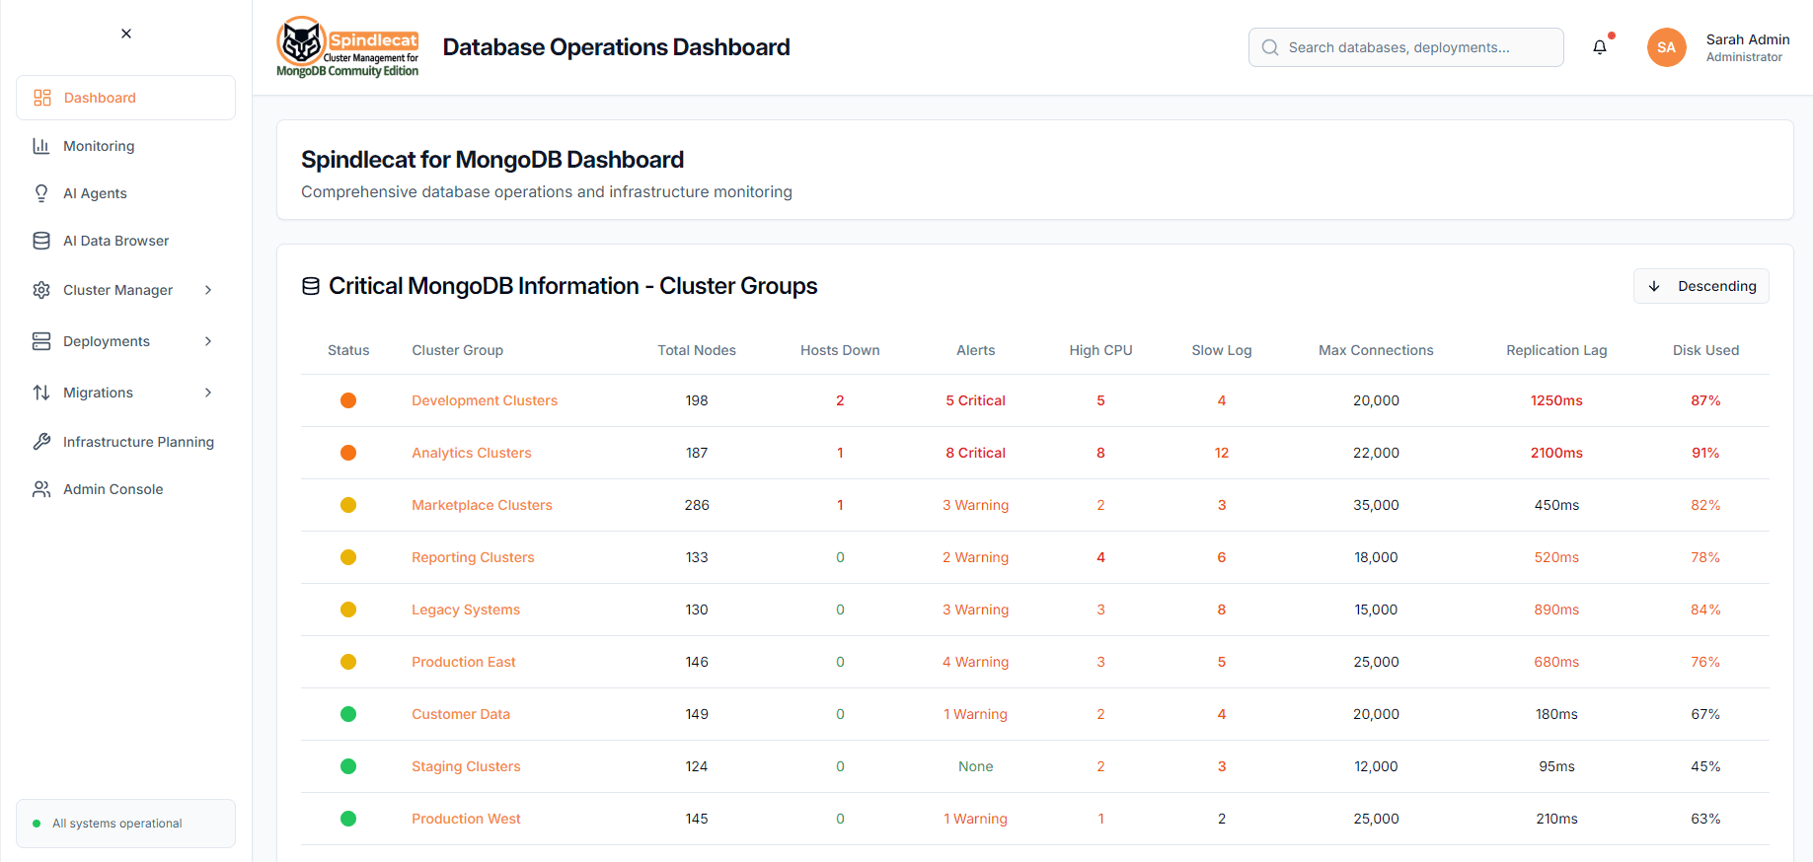This screenshot has height=862, width=1813.
Task: Click the AI Agents lightbulb icon
Action: click(x=41, y=193)
